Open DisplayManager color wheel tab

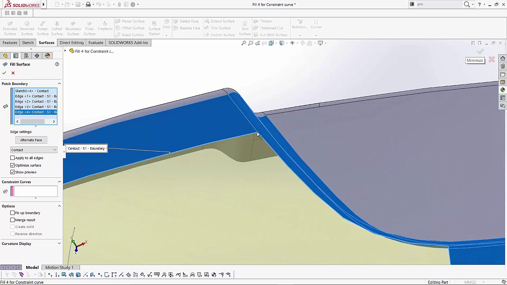click(48, 56)
